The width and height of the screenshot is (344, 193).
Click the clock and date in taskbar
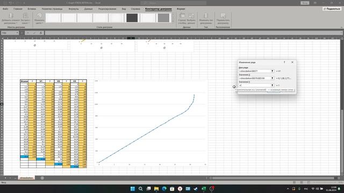tap(331, 189)
